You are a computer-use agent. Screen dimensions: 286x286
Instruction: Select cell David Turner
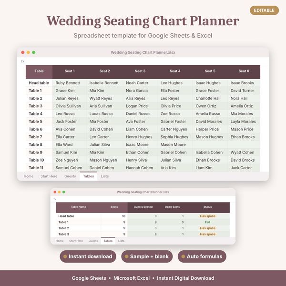(x=244, y=91)
